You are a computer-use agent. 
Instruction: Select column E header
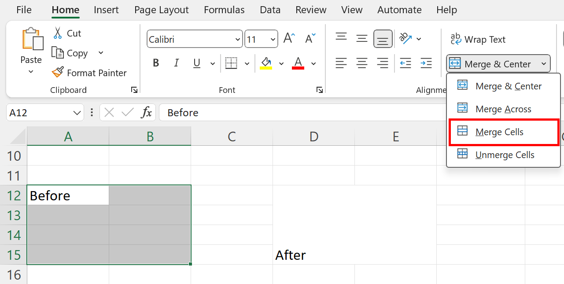pos(395,136)
